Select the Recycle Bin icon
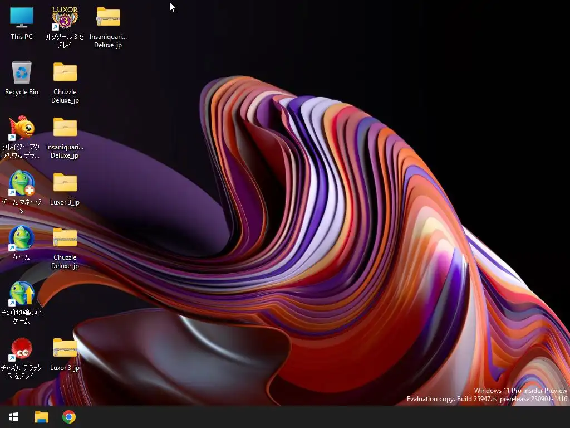Image resolution: width=570 pixels, height=428 pixels. pyautogui.click(x=22, y=72)
